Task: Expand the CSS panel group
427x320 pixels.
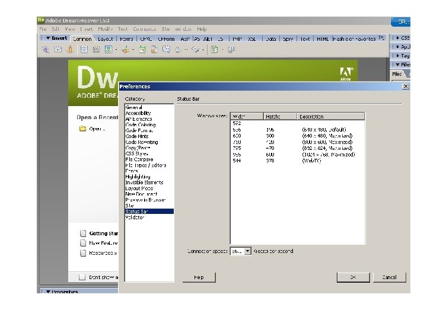Action: click(397, 38)
